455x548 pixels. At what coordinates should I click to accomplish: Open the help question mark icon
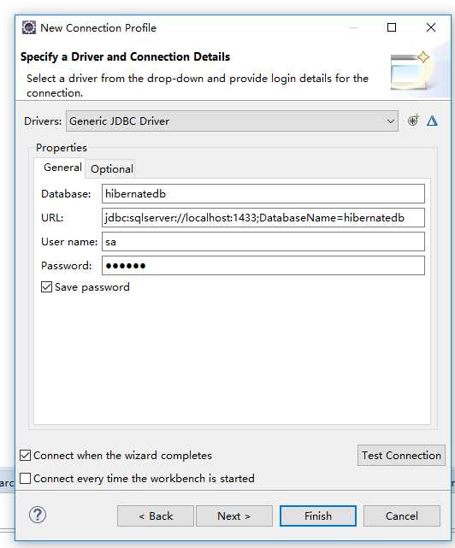pyautogui.click(x=38, y=515)
